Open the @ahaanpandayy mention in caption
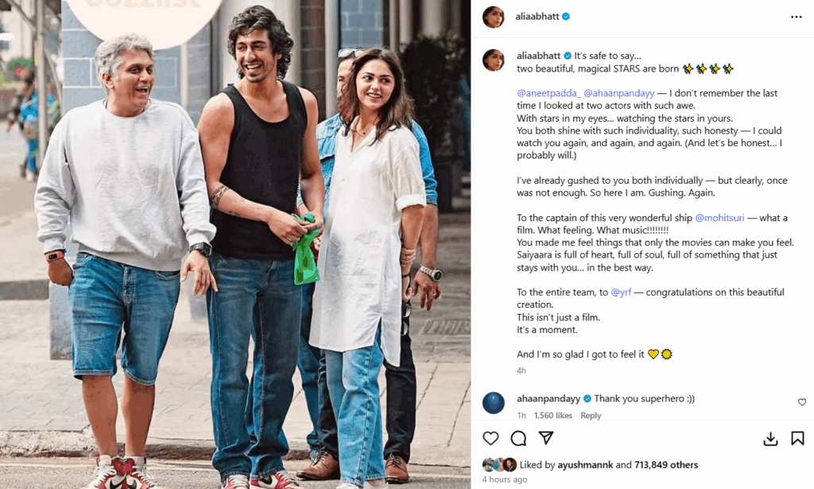This screenshot has width=814, height=489. click(618, 94)
